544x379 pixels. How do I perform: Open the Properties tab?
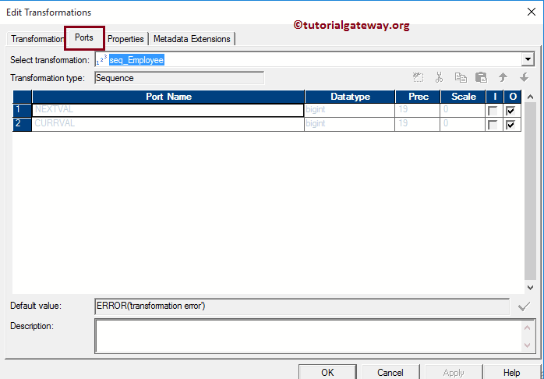(x=125, y=39)
